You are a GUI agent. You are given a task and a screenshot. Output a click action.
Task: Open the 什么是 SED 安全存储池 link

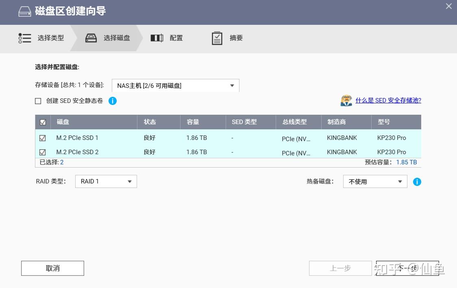(x=388, y=100)
